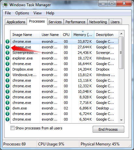Open the Performance tab
The height and width of the screenshot is (150, 134).
coord(75,22)
